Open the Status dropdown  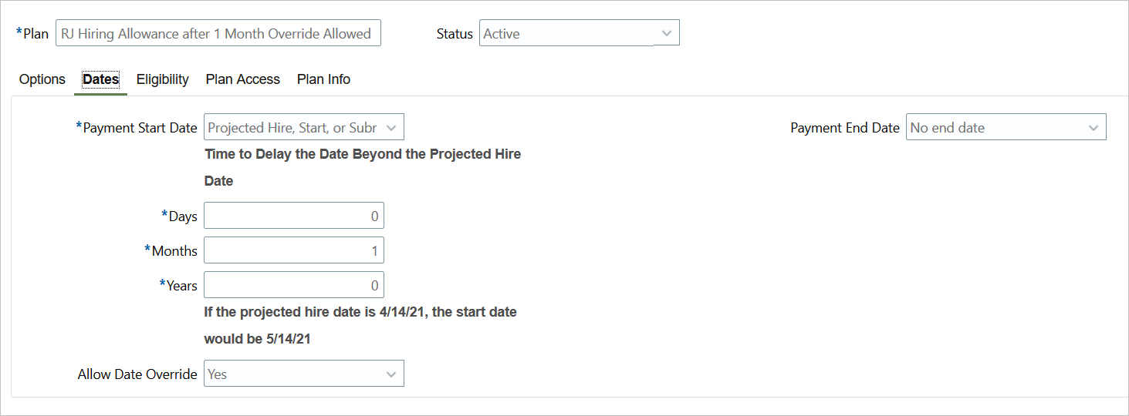[x=570, y=34]
